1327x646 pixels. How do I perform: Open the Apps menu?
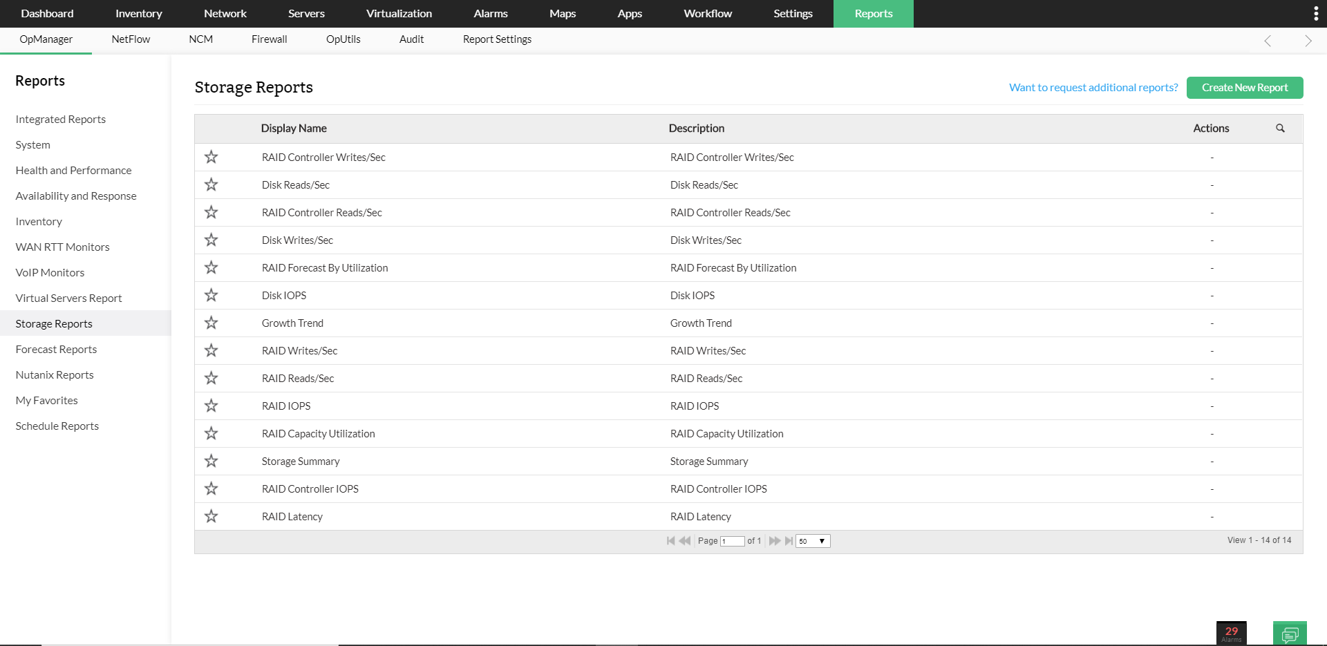(x=630, y=14)
